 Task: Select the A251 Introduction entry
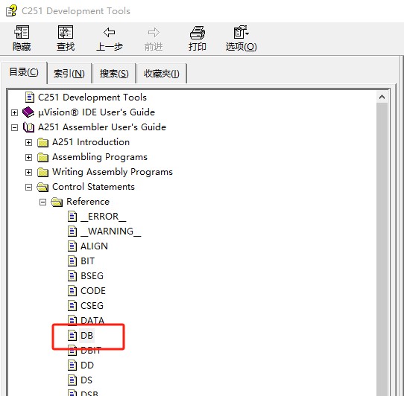click(x=91, y=142)
